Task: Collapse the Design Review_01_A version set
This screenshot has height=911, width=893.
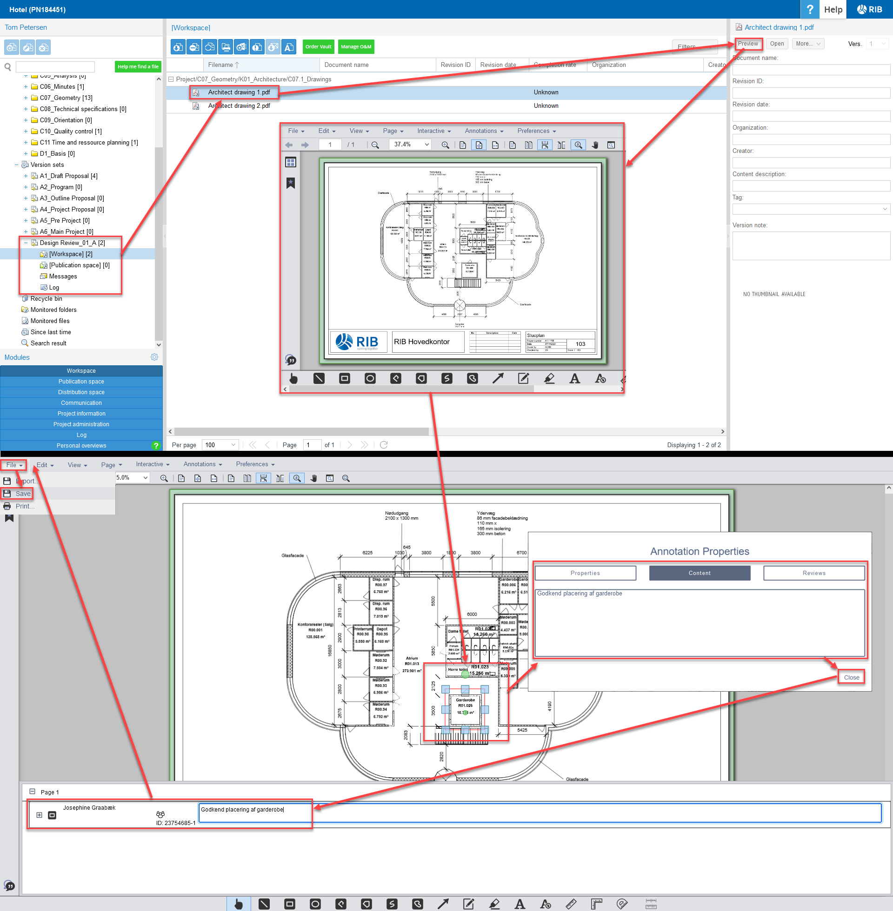Action: point(25,243)
